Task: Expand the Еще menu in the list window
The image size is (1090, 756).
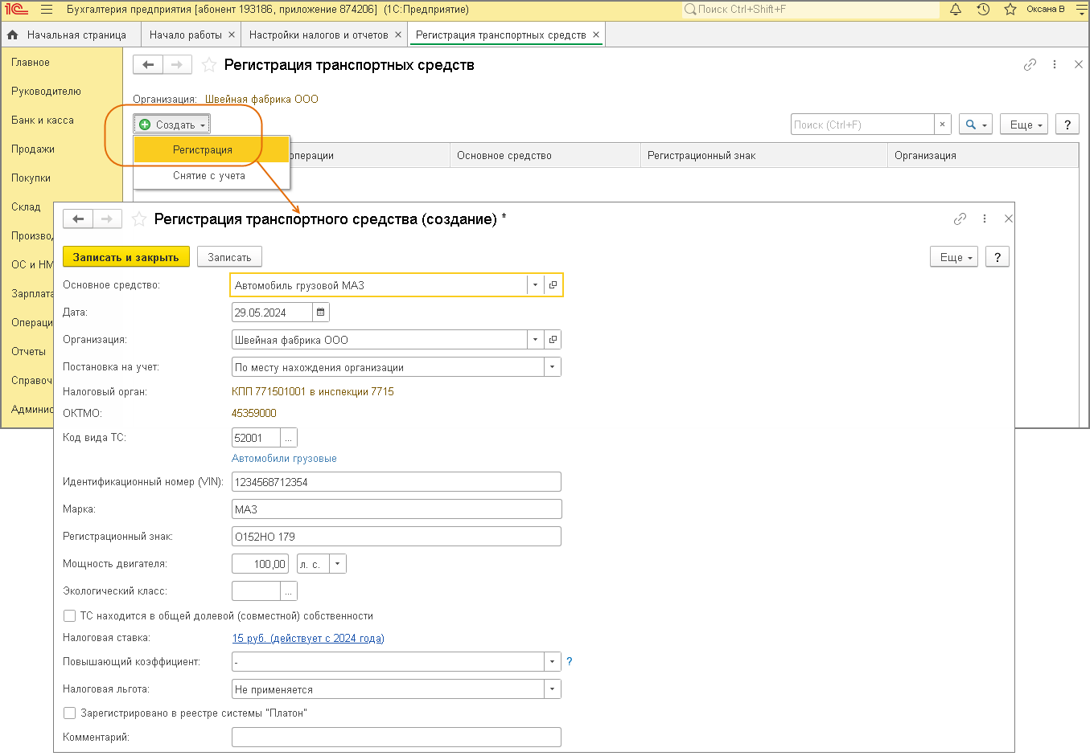Action: coord(1024,125)
